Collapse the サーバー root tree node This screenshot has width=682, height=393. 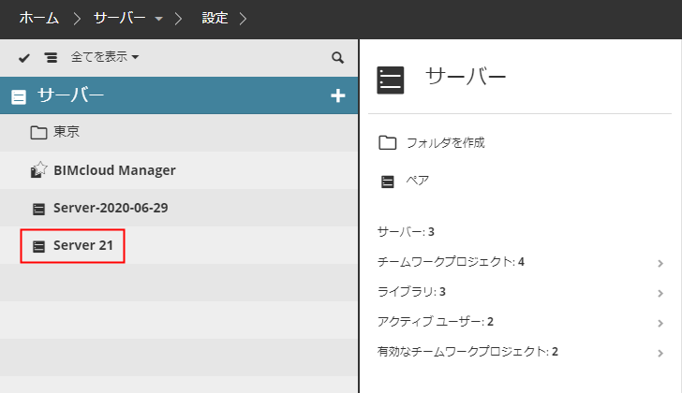19,95
